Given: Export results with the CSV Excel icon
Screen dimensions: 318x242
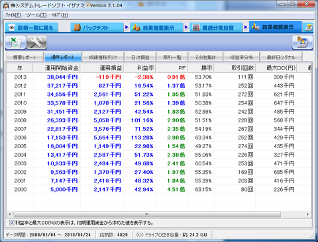Looking at the screenshot, I should [x=15, y=42].
